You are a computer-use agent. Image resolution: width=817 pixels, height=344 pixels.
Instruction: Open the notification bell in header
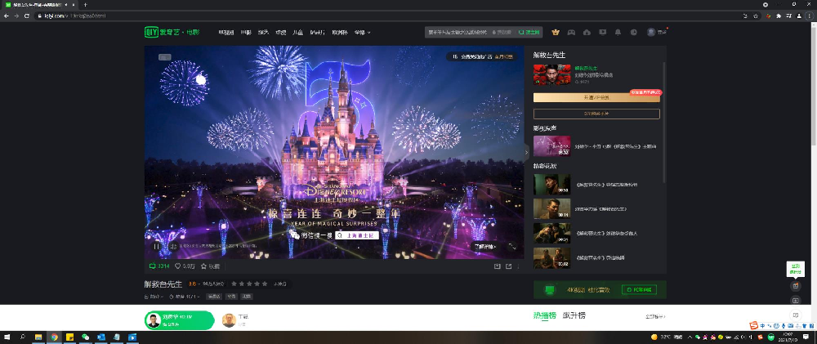click(618, 33)
